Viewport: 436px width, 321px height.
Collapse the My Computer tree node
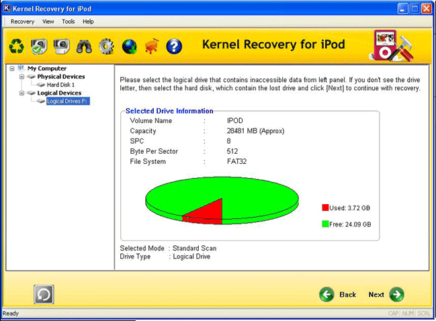12,68
